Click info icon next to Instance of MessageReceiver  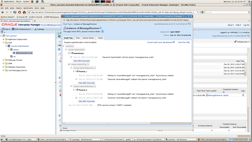(x=100, y=28)
